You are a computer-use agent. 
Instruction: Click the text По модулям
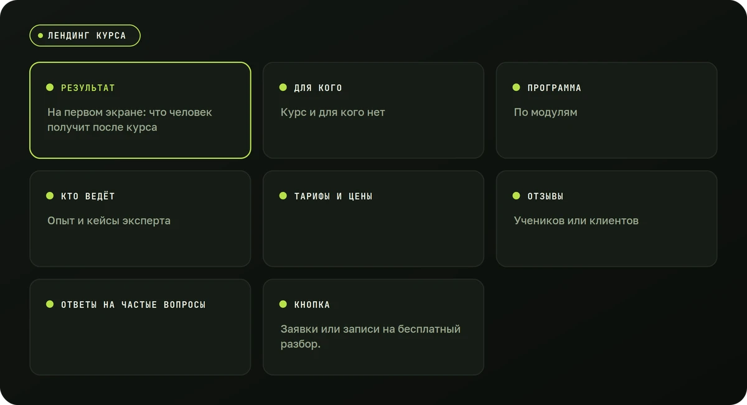545,113
